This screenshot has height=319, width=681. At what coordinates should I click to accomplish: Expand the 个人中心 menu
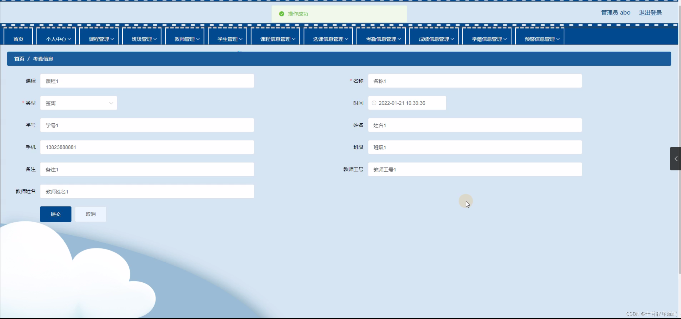coord(58,39)
